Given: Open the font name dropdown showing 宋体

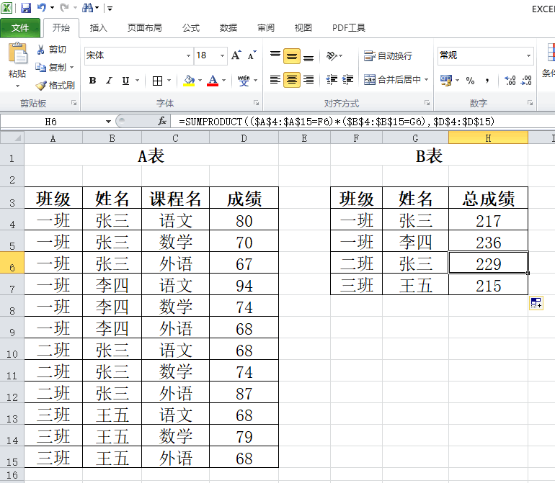Looking at the screenshot, I should point(188,55).
